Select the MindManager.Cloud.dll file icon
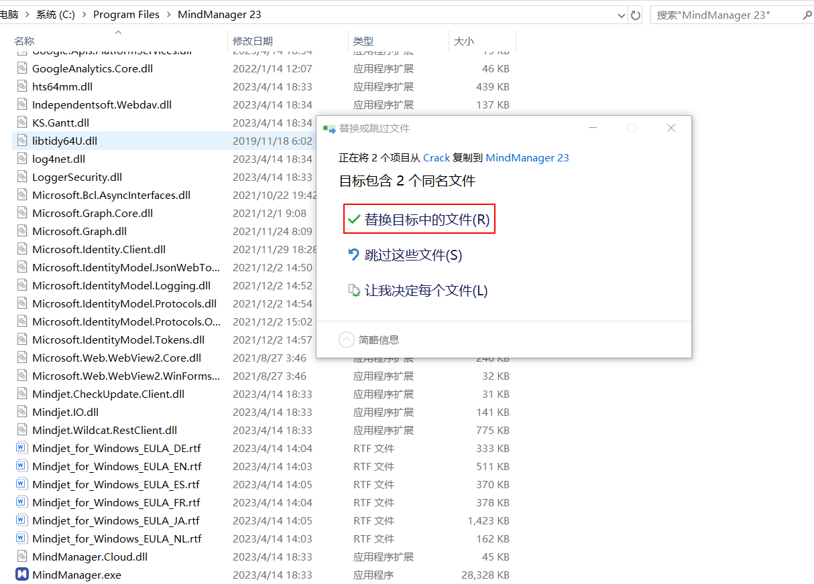This screenshot has height=584, width=814. click(21, 557)
